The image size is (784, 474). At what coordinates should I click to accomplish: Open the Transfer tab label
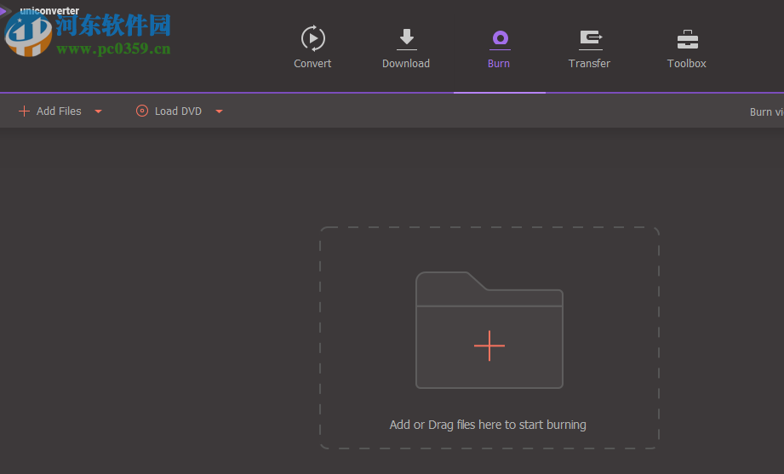click(589, 64)
